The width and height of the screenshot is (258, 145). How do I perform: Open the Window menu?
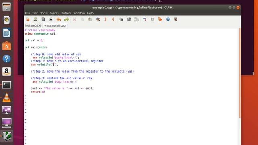[x=79, y=13]
